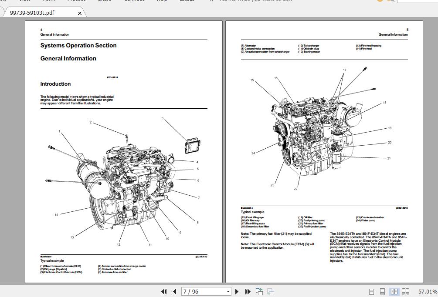This screenshot has width=438, height=297.
Task: Select the next view icon
Action: click(x=270, y=292)
